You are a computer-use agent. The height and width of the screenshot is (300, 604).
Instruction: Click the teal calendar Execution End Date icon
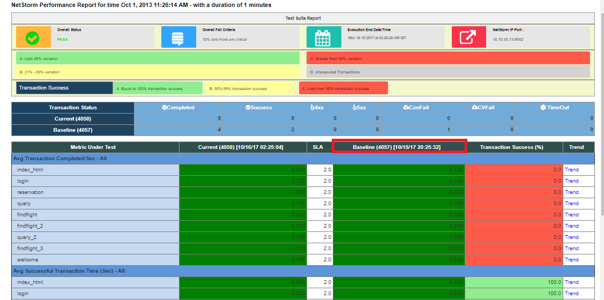(x=324, y=37)
